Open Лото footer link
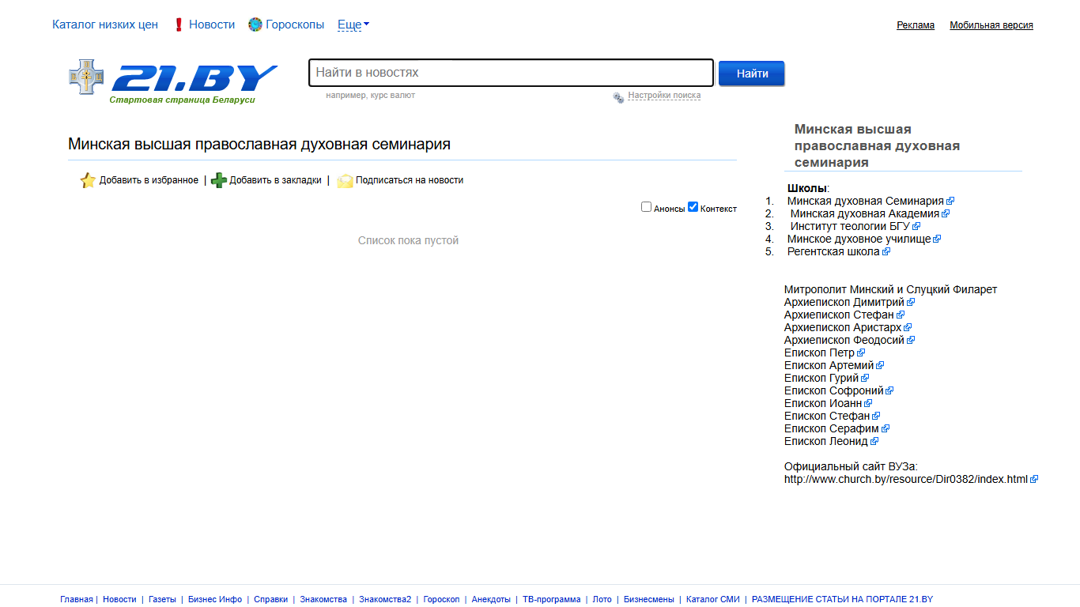Image resolution: width=1080 pixels, height=607 pixels. pos(602,600)
